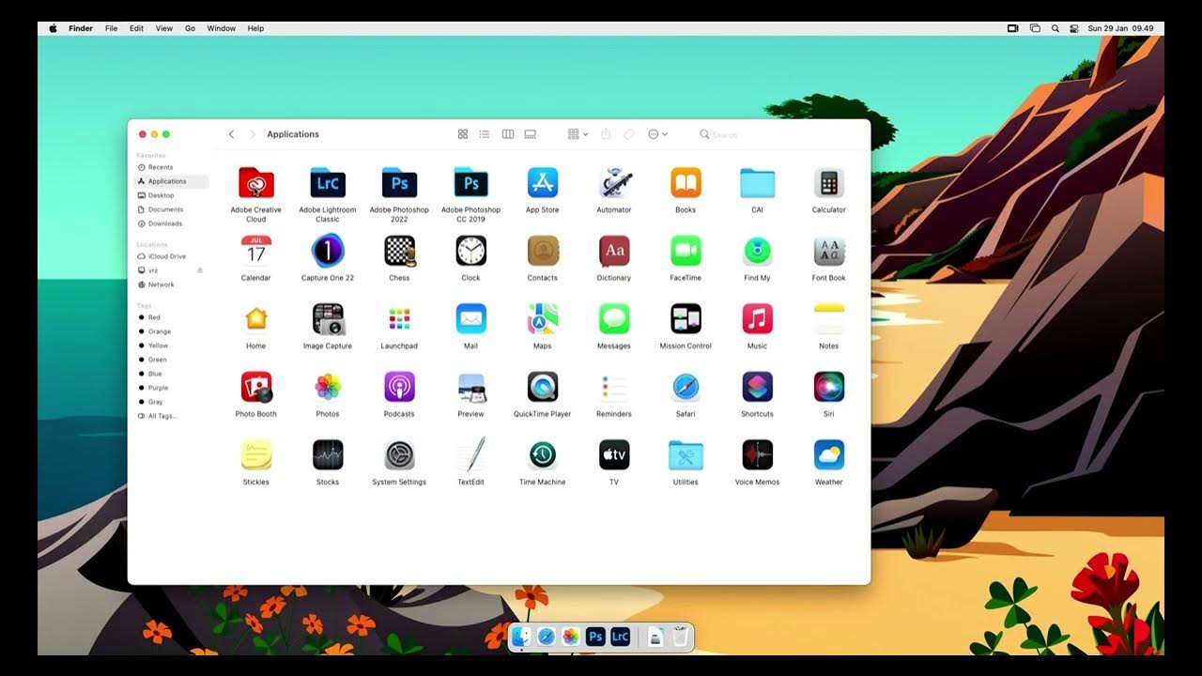
Task: Open the Help menu
Action: coord(255,28)
